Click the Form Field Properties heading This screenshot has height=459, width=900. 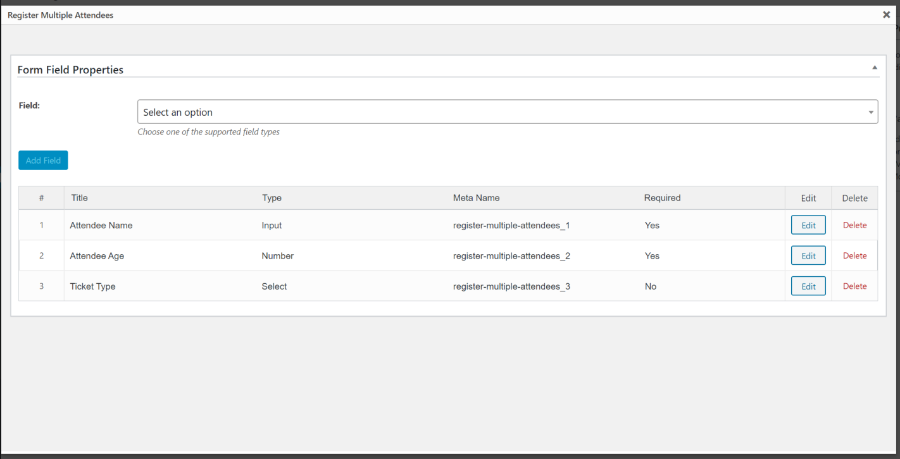click(70, 70)
